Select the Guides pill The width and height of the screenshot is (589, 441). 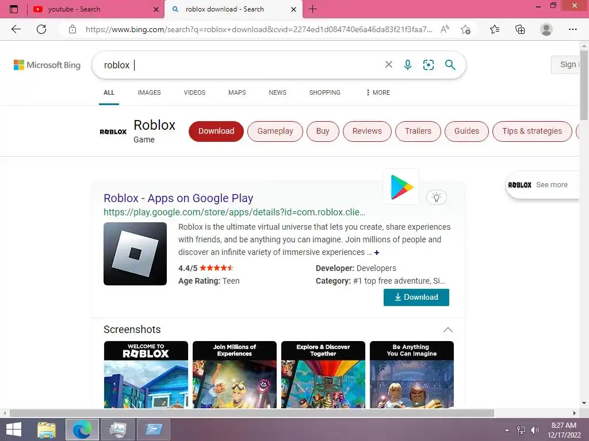click(466, 131)
